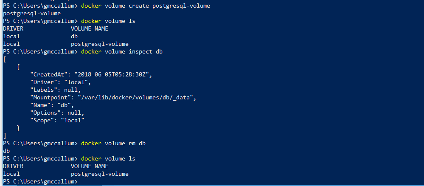Click the final 'docker volume ls' command

pyautogui.click(x=108, y=159)
